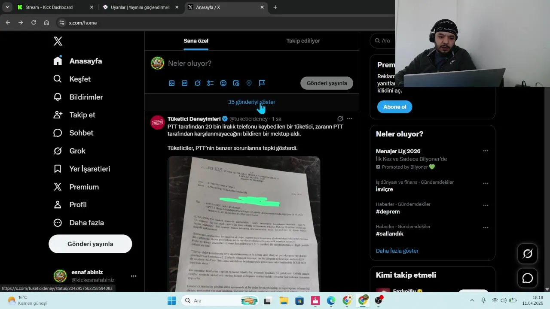Click esnaf abiniz account avatar at sidebar bottom
The image size is (550, 309).
click(60, 276)
